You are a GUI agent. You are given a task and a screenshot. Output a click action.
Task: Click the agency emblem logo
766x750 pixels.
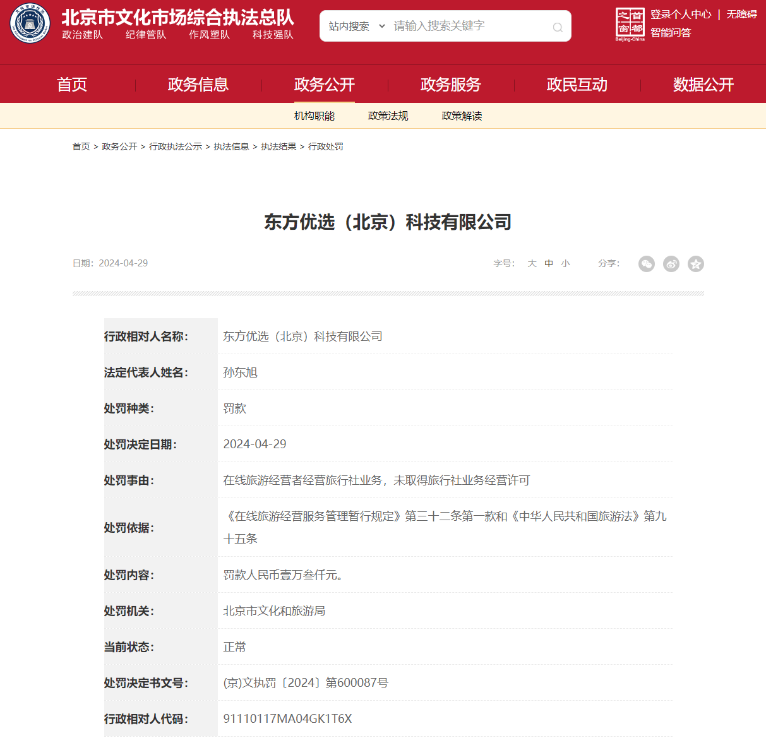[x=30, y=23]
